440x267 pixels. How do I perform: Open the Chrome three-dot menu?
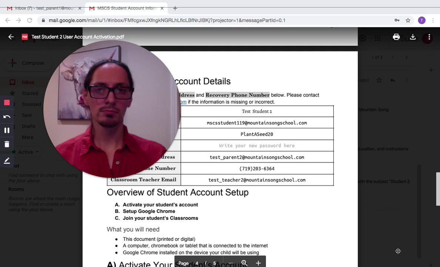click(433, 20)
